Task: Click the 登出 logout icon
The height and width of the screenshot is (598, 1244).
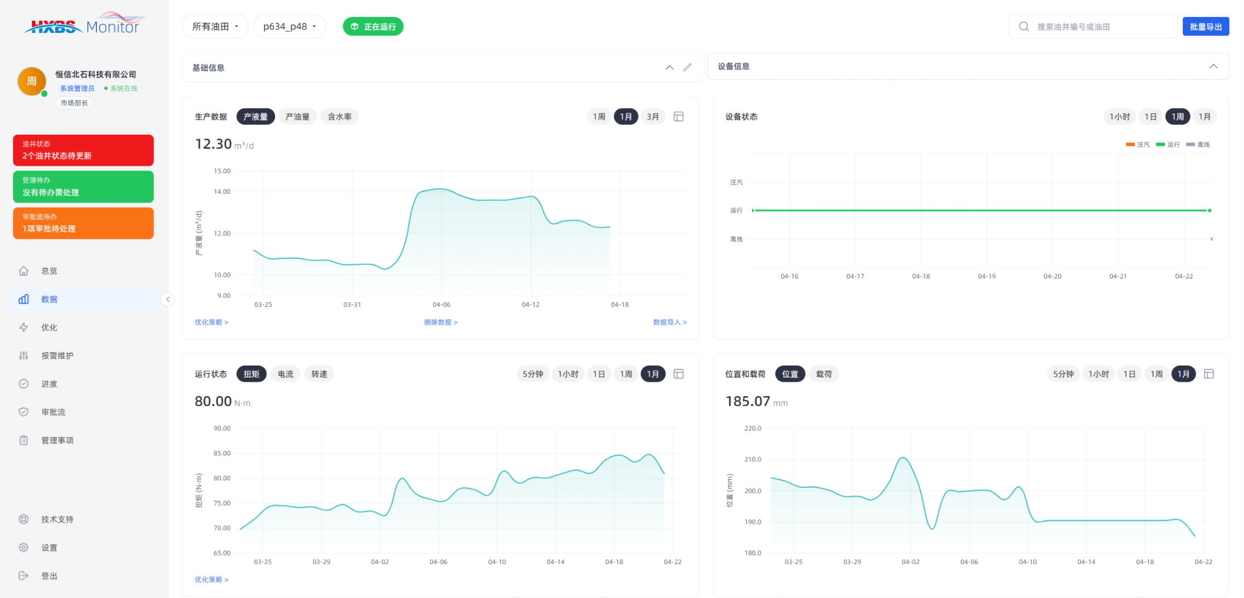Action: [24, 576]
